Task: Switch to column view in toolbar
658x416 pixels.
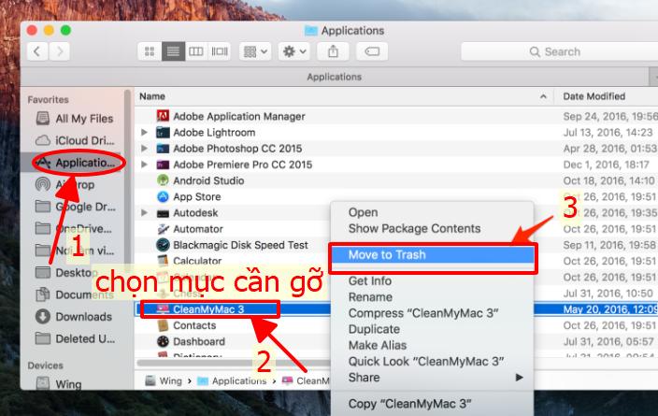Action: (196, 51)
